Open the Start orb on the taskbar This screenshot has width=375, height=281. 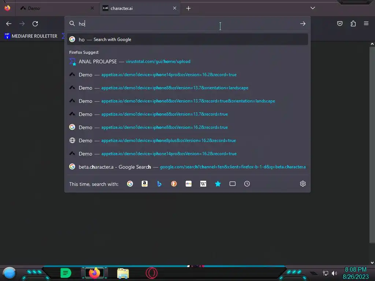click(10, 273)
